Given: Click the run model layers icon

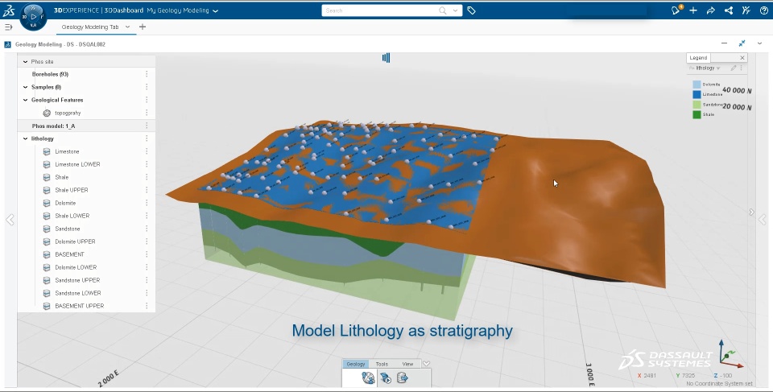Looking at the screenshot, I should (386, 378).
